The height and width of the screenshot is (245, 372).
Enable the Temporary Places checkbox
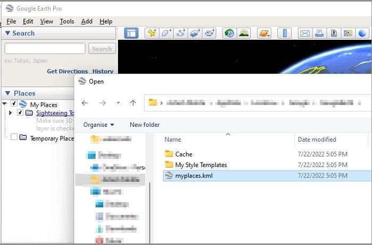pos(14,138)
